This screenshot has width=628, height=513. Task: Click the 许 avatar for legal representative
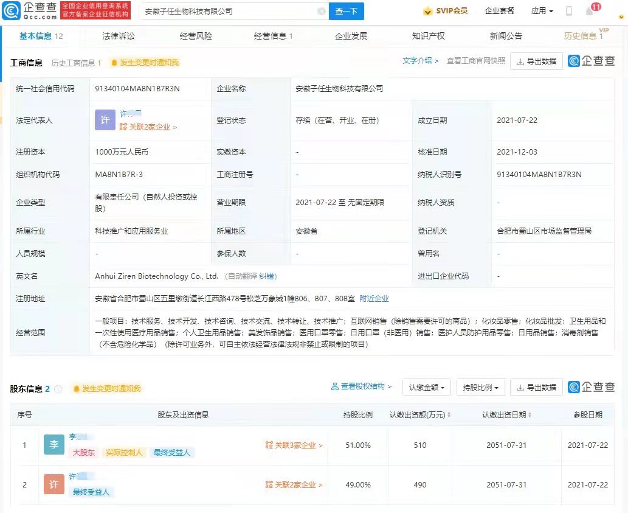click(x=105, y=120)
